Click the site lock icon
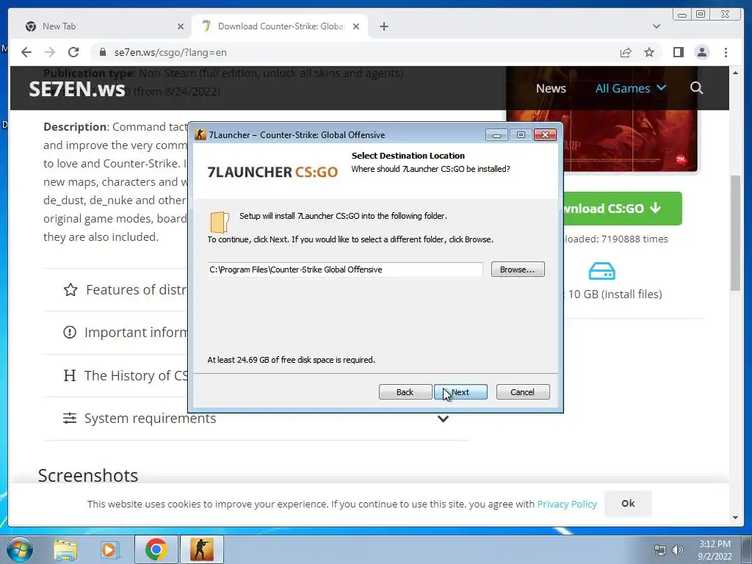This screenshot has height=564, width=752. tap(102, 52)
